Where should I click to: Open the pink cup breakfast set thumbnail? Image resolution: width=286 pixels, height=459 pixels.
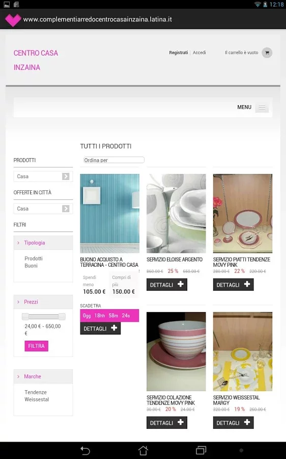tap(176, 351)
